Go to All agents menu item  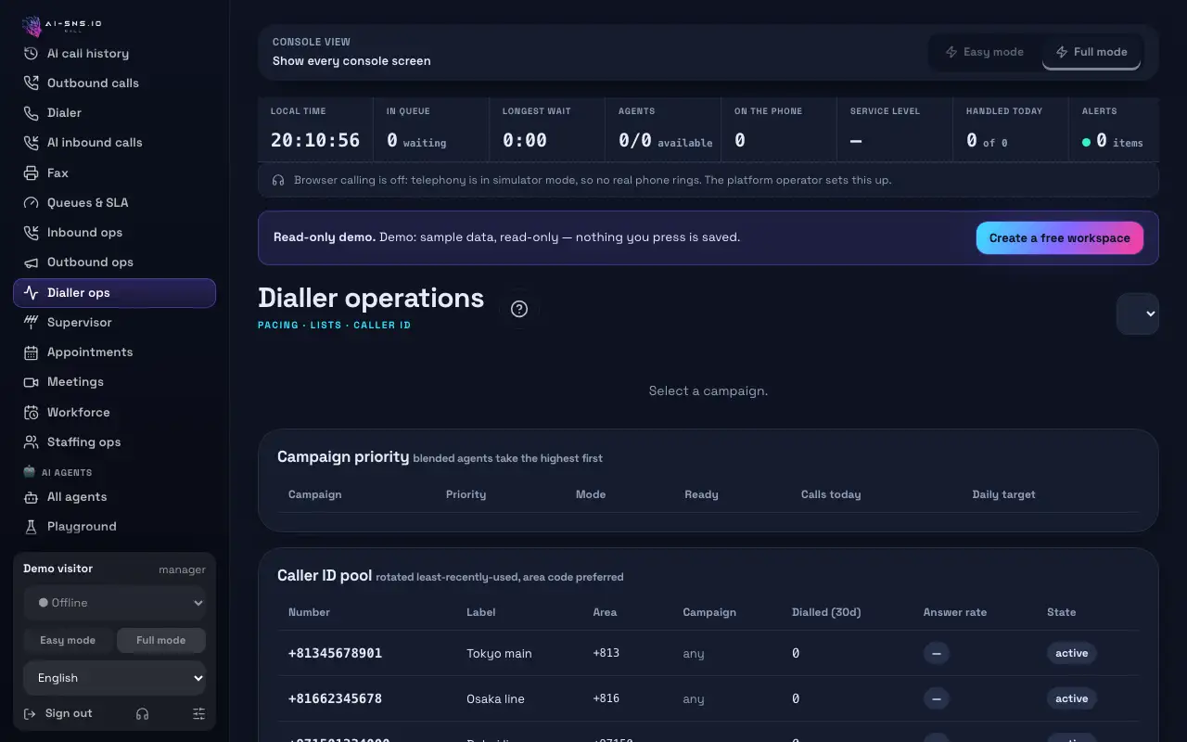(115, 497)
